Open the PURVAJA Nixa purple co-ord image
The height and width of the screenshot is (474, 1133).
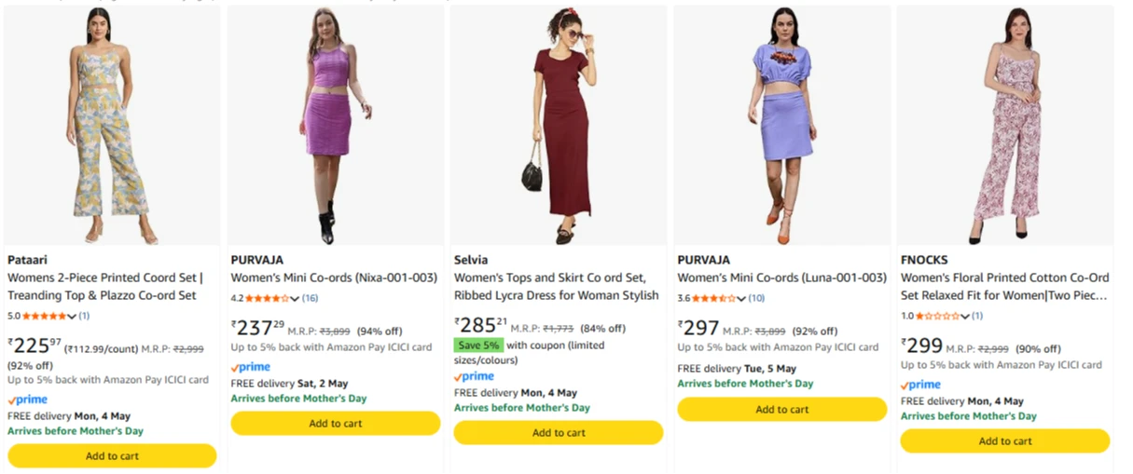coord(335,126)
